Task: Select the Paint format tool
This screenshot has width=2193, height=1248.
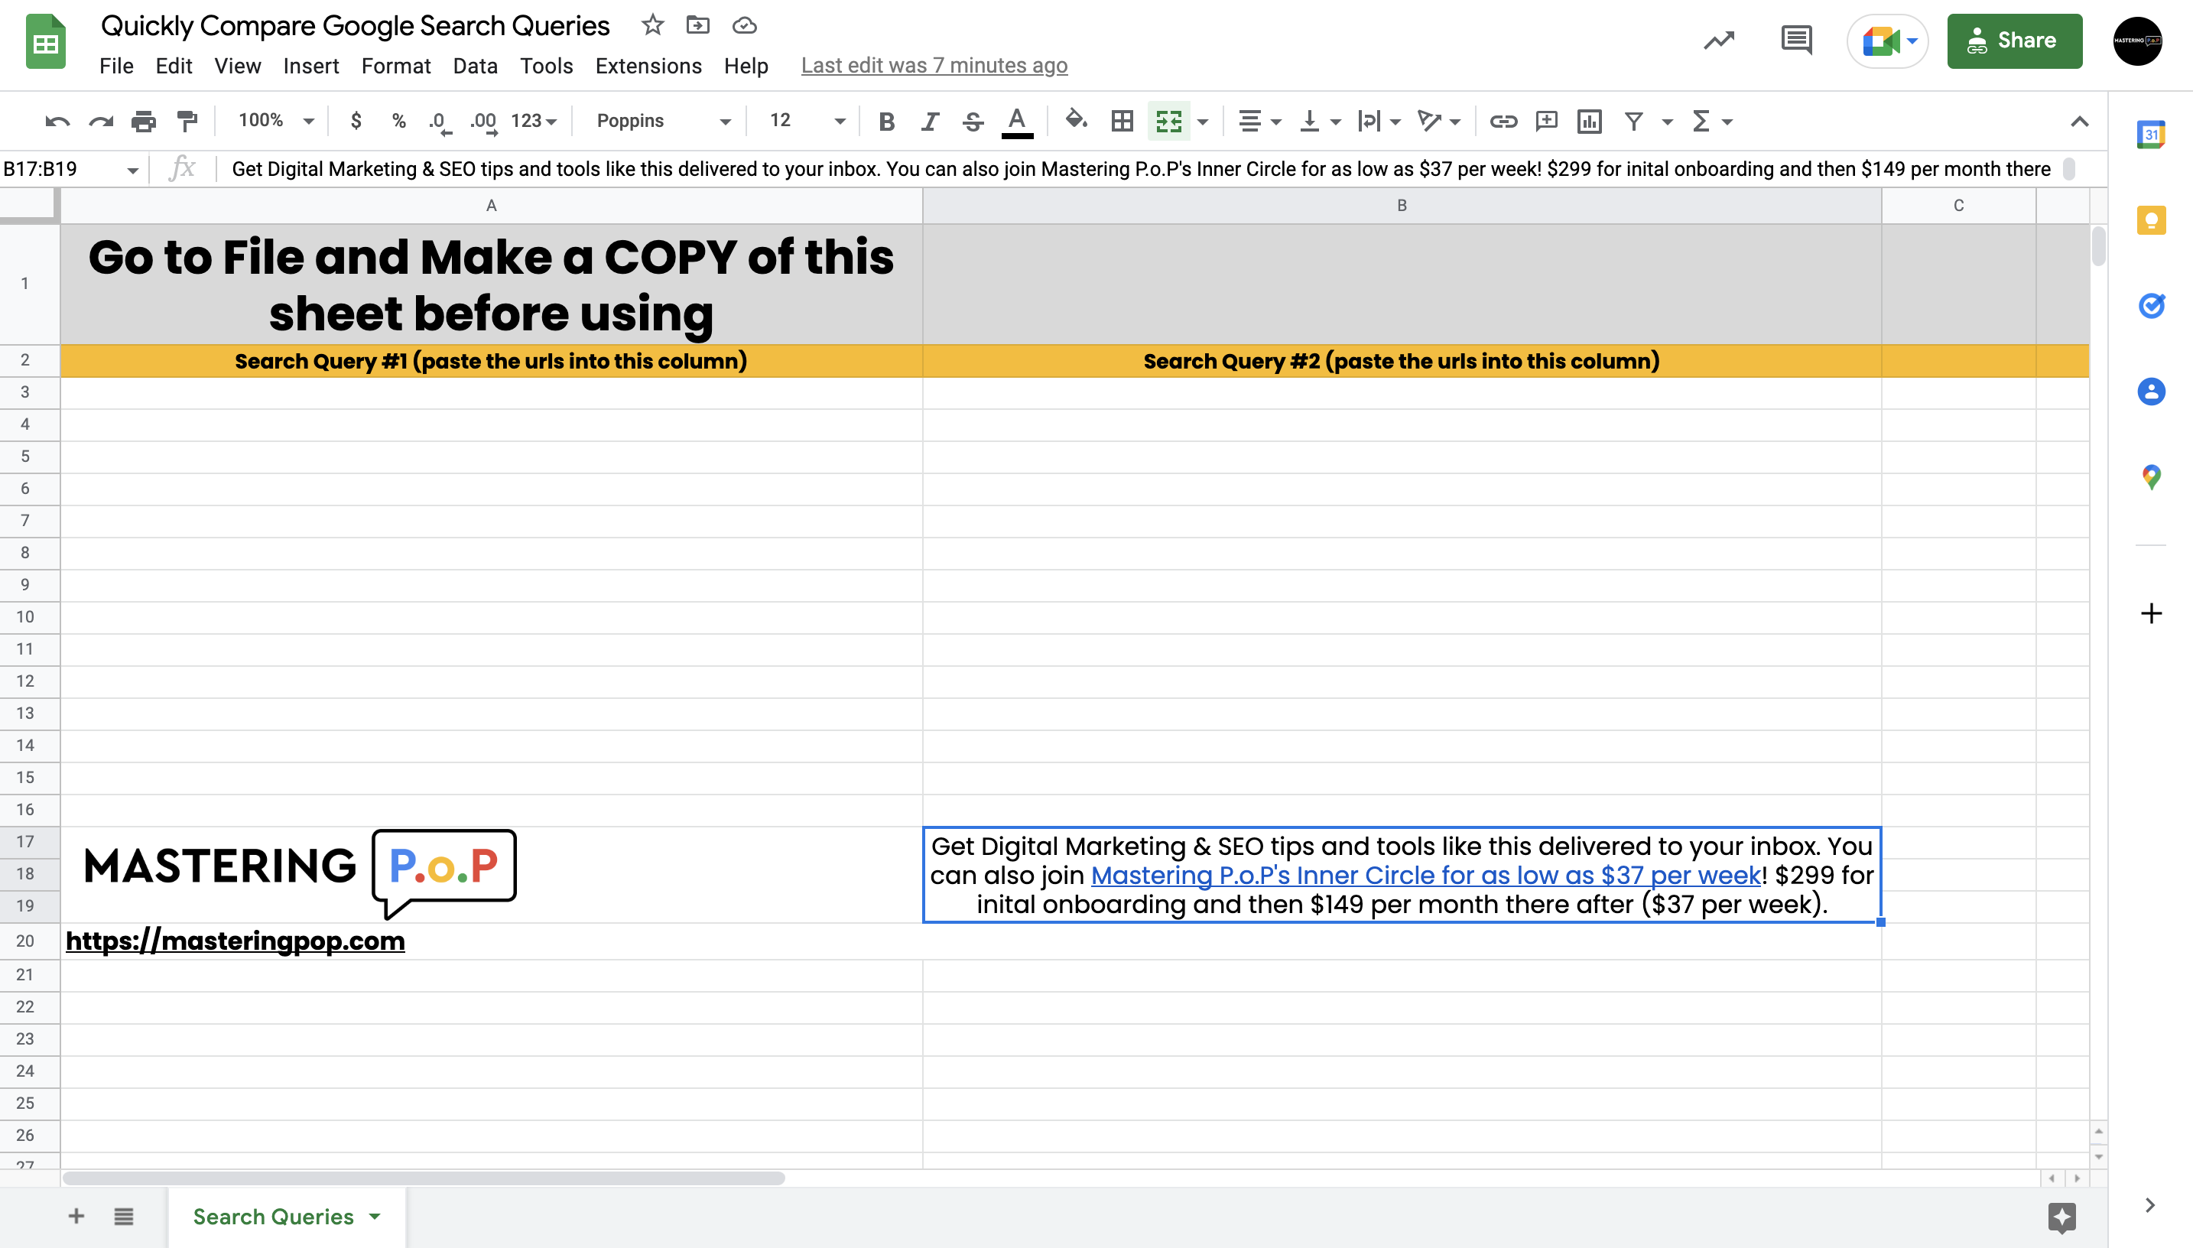Action: [186, 121]
